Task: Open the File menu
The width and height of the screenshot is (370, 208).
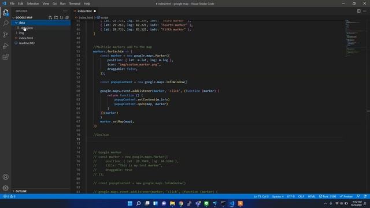Action: click(12, 3)
